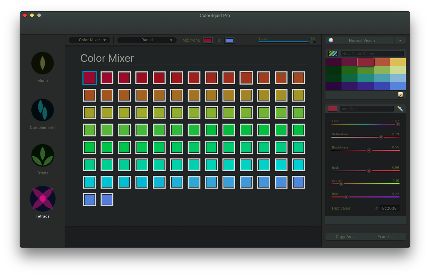Click the color wheel vision icon
Image resolution: width=430 pixels, height=276 pixels.
[x=331, y=40]
